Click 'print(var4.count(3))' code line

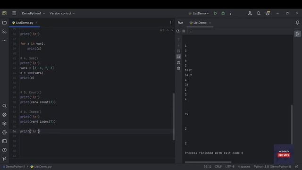[x=38, y=102]
